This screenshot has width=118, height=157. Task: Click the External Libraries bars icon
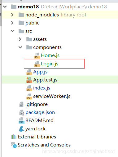click(x=14, y=137)
